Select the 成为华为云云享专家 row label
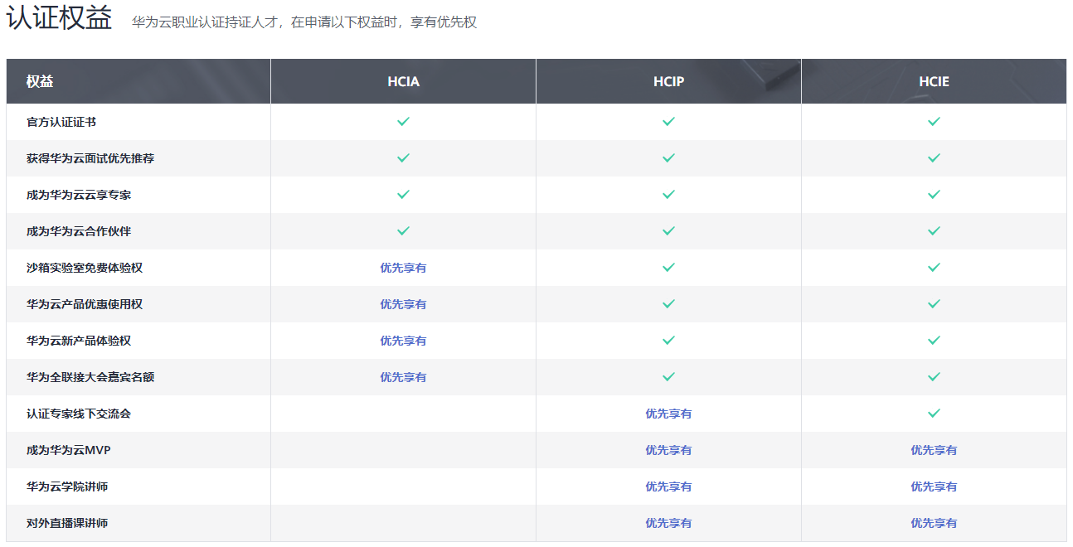This screenshot has width=1073, height=547. [79, 195]
